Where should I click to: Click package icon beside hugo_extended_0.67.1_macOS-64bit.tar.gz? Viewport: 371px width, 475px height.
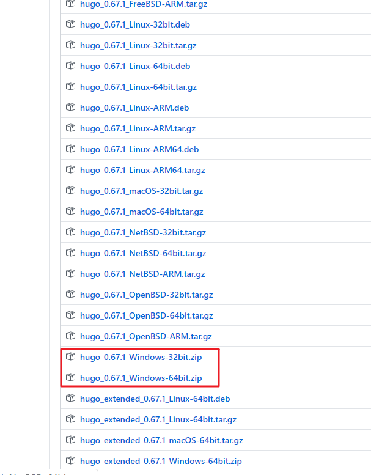[x=70, y=440]
